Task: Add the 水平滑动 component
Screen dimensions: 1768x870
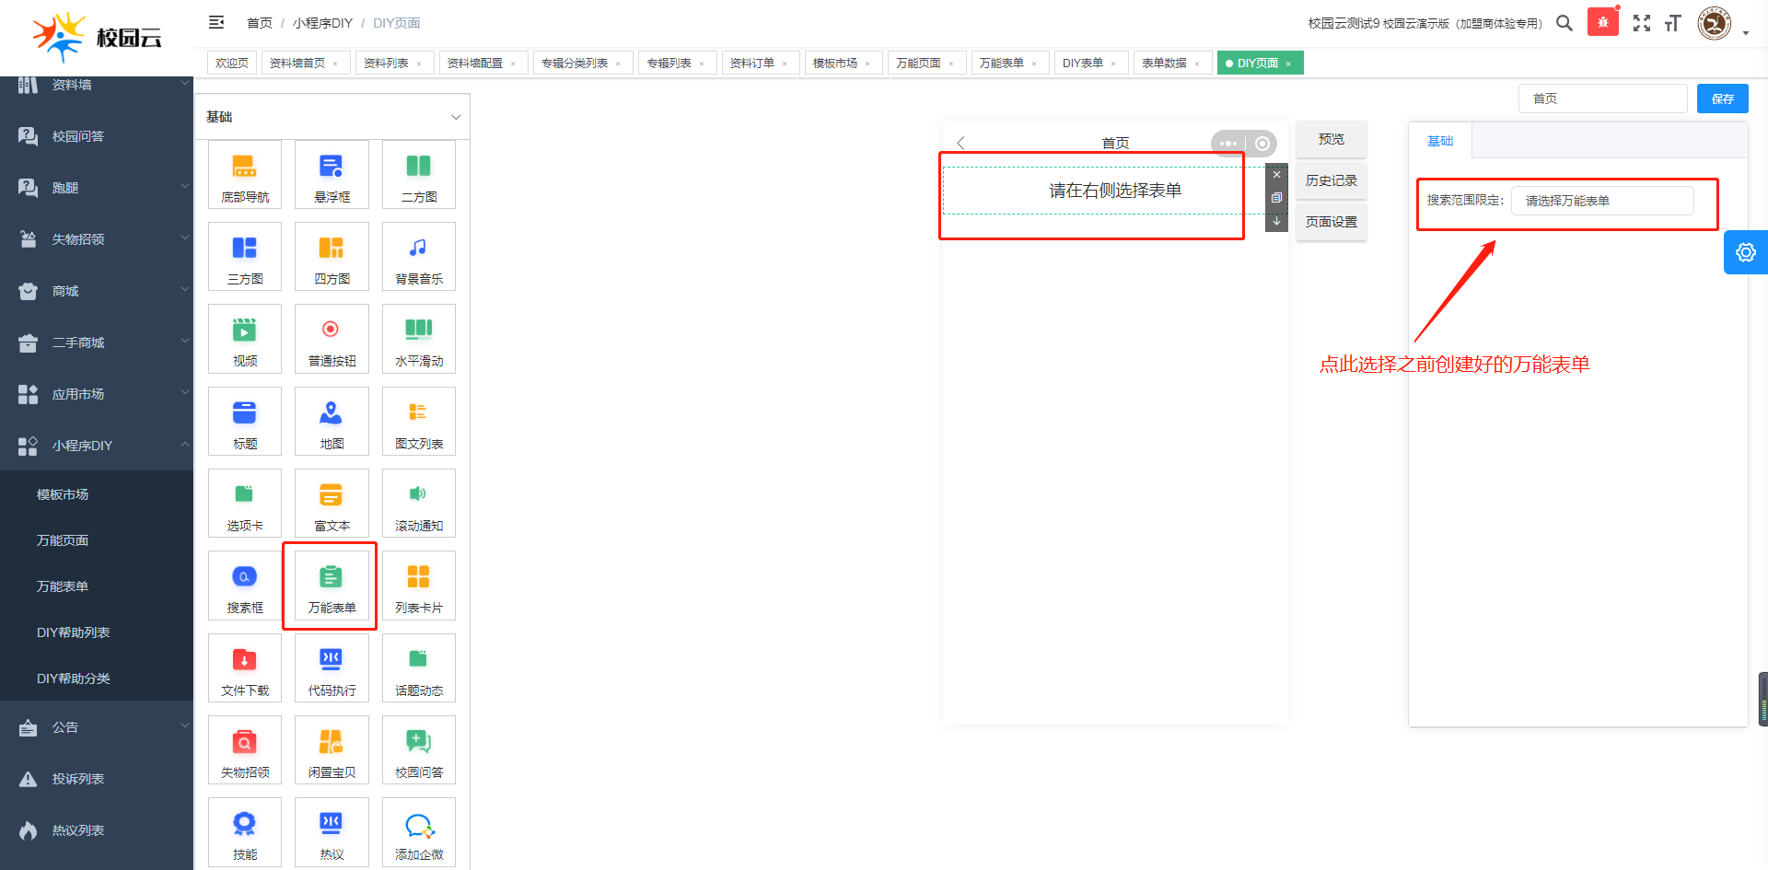Action: pyautogui.click(x=419, y=339)
